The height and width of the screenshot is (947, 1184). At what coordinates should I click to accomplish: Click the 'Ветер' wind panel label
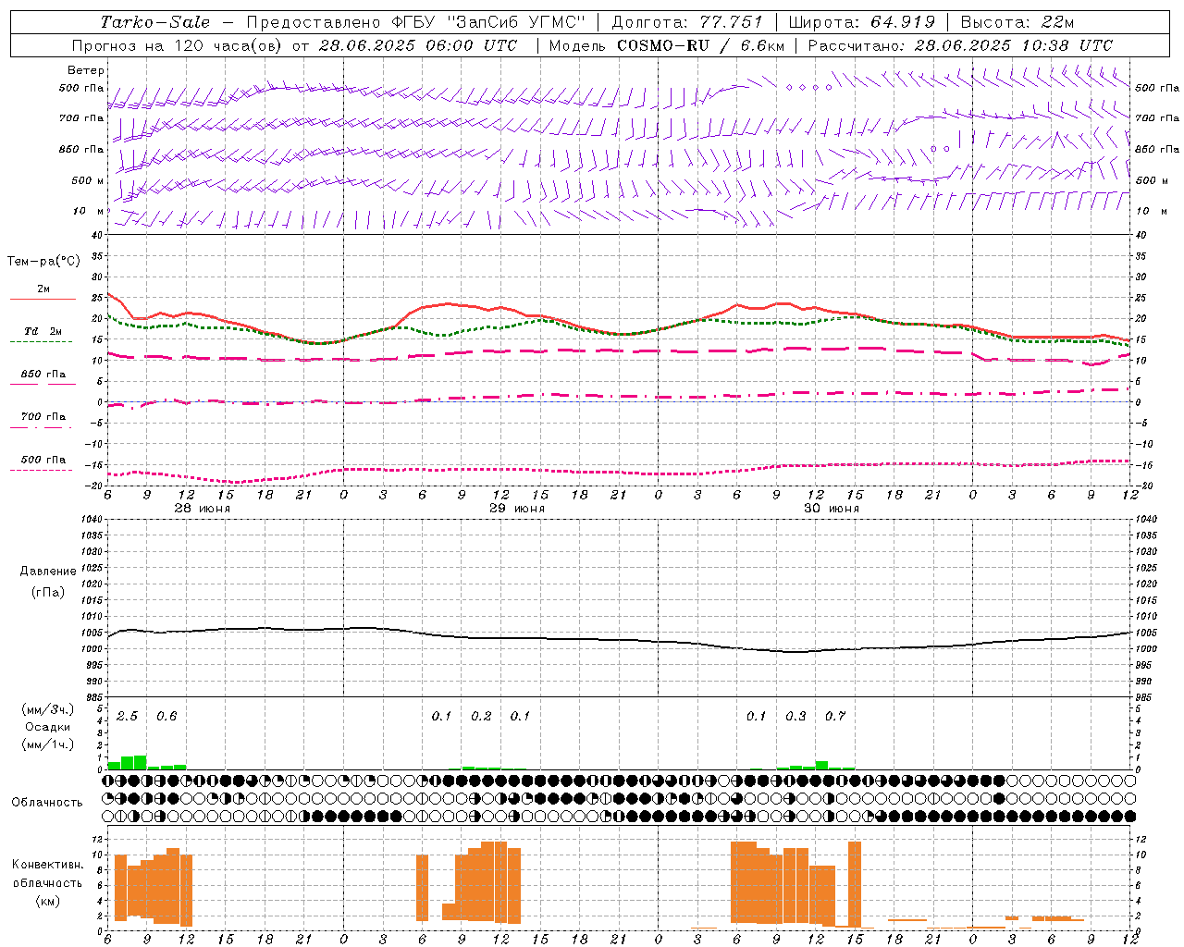pos(86,70)
